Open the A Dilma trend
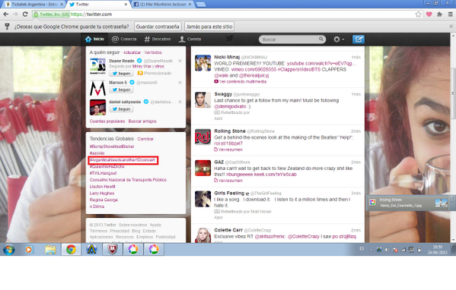This screenshot has width=456, height=290. point(97,206)
